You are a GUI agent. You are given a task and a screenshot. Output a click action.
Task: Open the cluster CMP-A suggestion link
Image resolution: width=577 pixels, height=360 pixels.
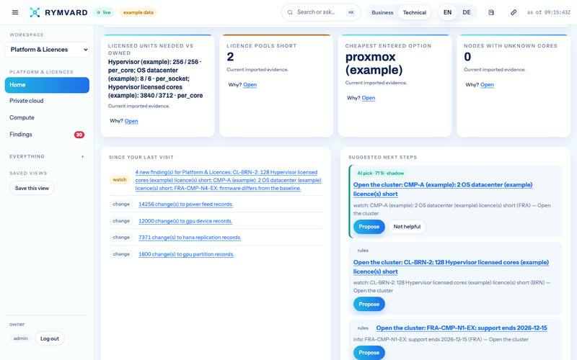[x=443, y=189]
